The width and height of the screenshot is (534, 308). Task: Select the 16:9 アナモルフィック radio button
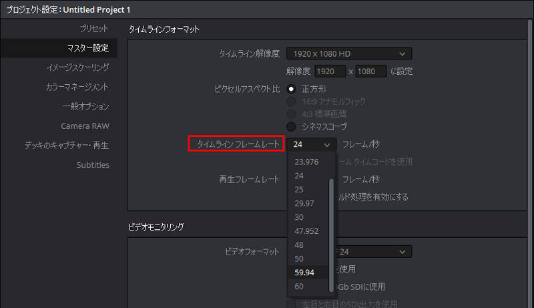pyautogui.click(x=291, y=102)
